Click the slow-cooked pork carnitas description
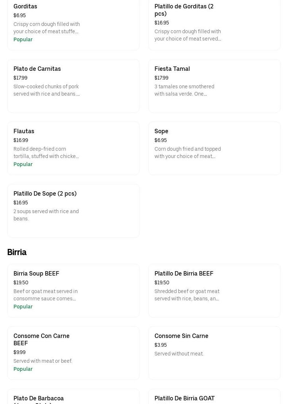 pos(46,90)
